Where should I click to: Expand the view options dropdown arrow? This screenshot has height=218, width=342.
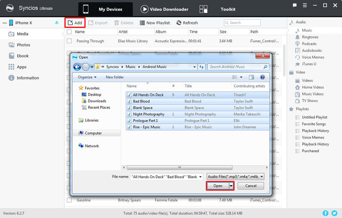241,77
